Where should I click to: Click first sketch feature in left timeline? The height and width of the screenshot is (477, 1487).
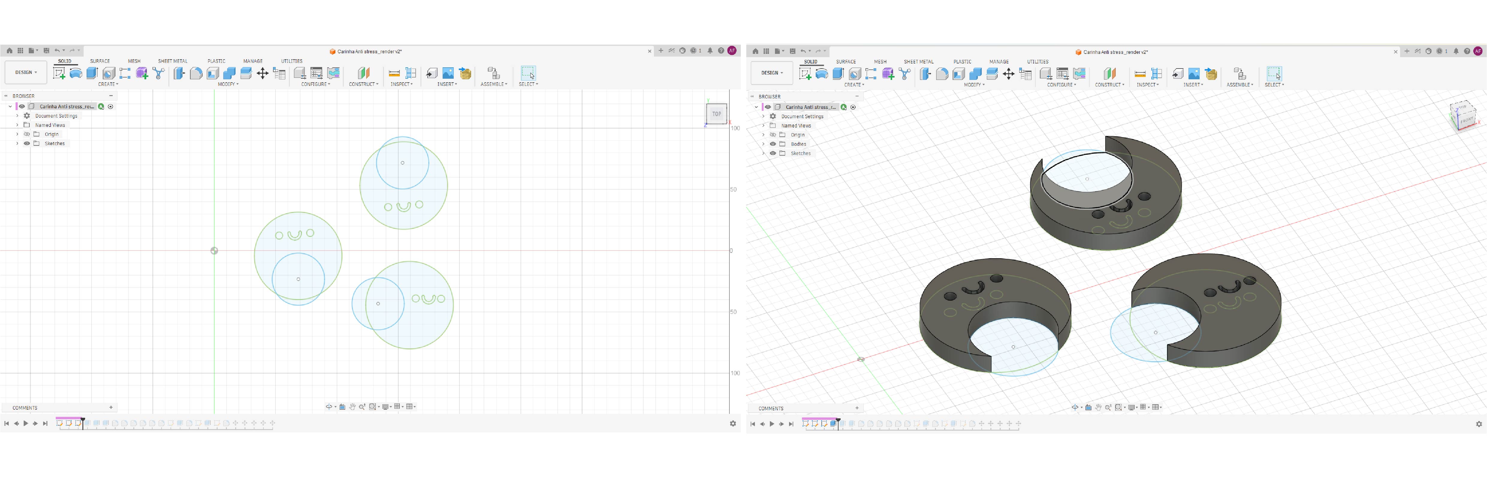pos(59,423)
